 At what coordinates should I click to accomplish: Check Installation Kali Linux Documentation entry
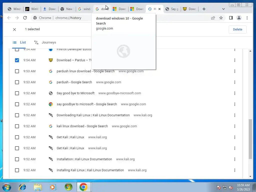[17, 159]
